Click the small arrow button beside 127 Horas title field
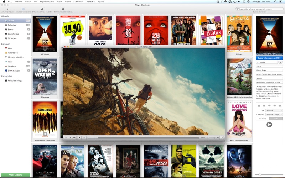Image resolution: width=285 pixels, height=178 pixels. click(280, 62)
